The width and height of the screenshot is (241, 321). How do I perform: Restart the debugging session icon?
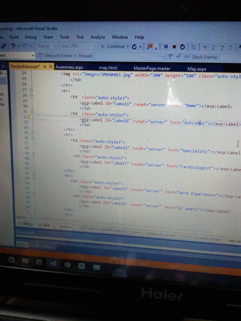click(182, 47)
